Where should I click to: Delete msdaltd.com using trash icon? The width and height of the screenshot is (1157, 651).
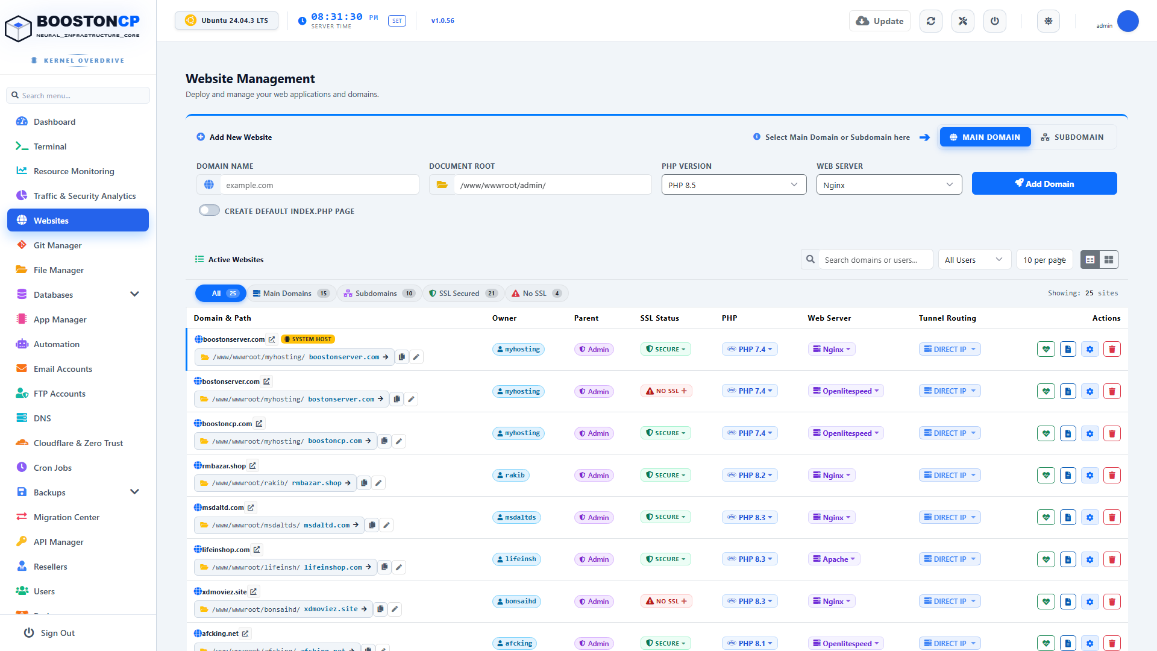point(1112,517)
